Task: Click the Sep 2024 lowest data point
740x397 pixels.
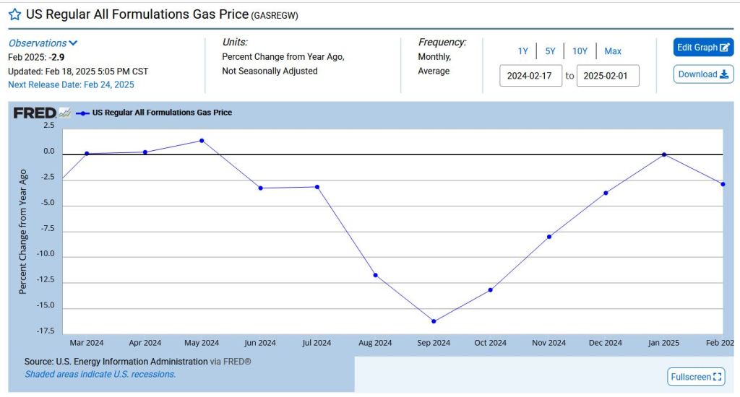Action: [434, 321]
